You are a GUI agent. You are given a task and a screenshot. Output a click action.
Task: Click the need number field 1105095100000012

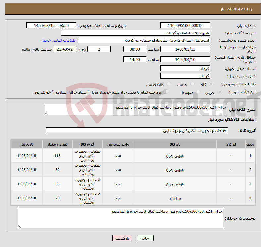tap(185, 25)
